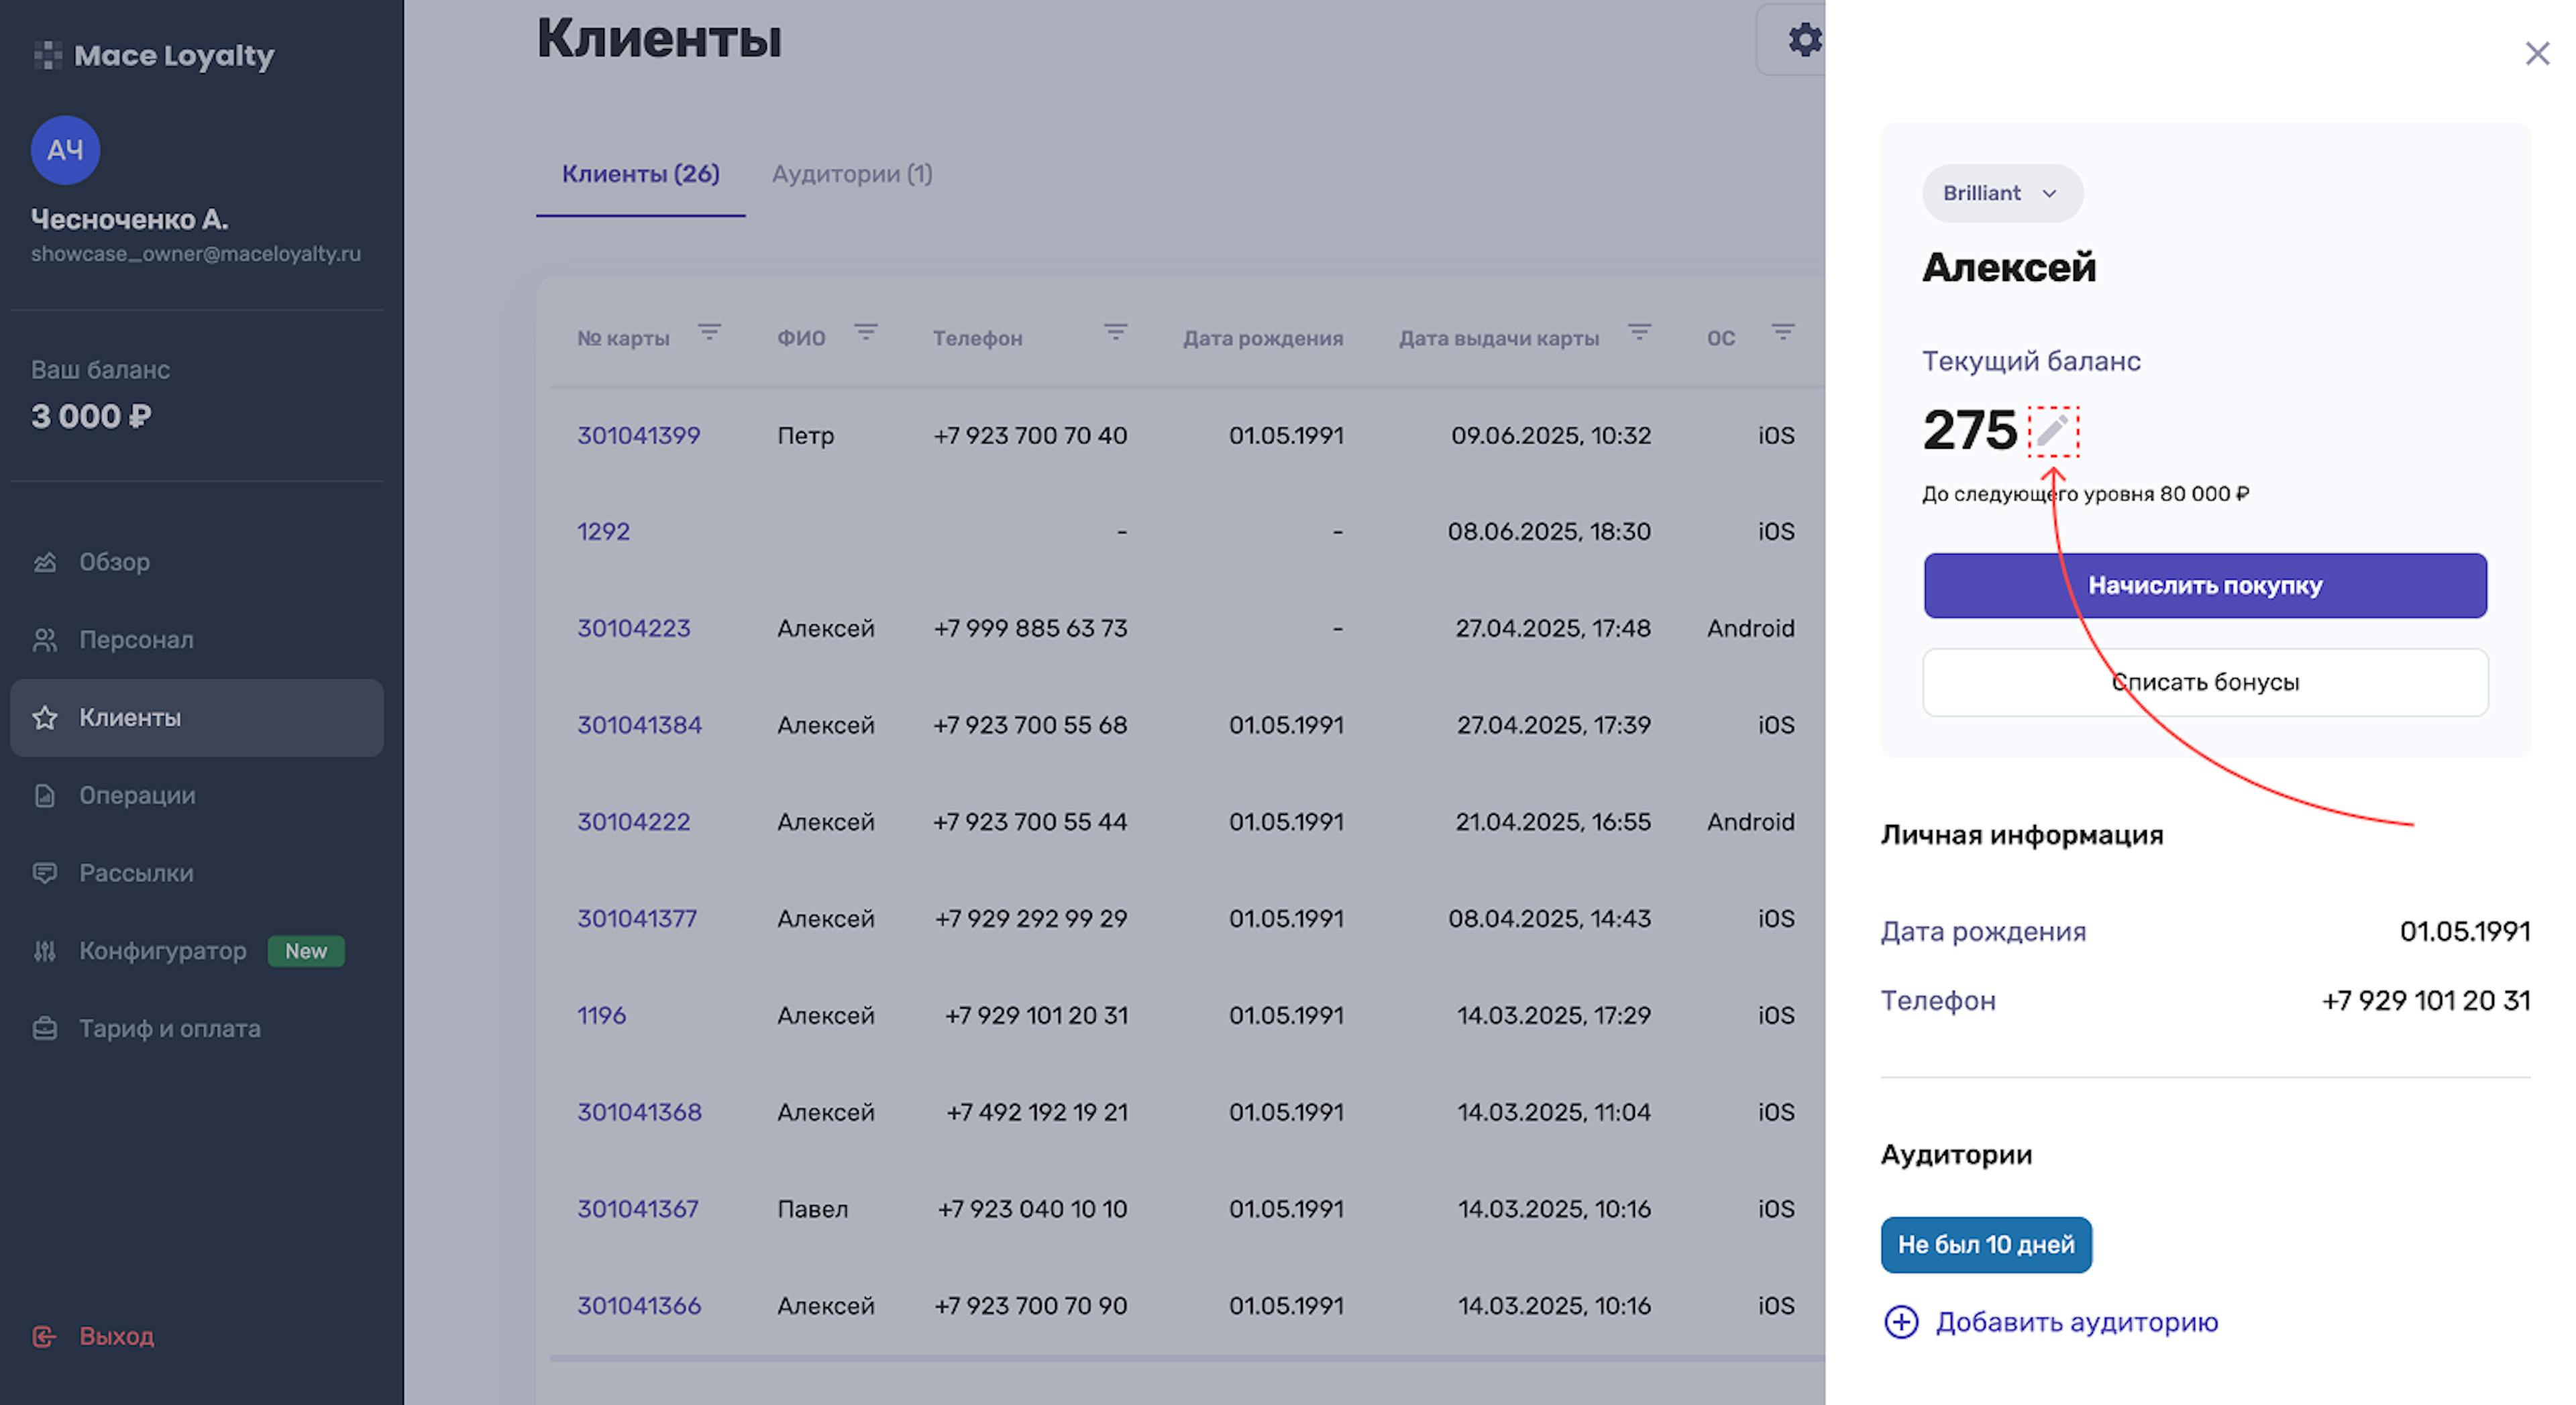This screenshot has height=1405, width=2576.
Task: Click phone +7 923 700 70 40
Action: click(1030, 436)
